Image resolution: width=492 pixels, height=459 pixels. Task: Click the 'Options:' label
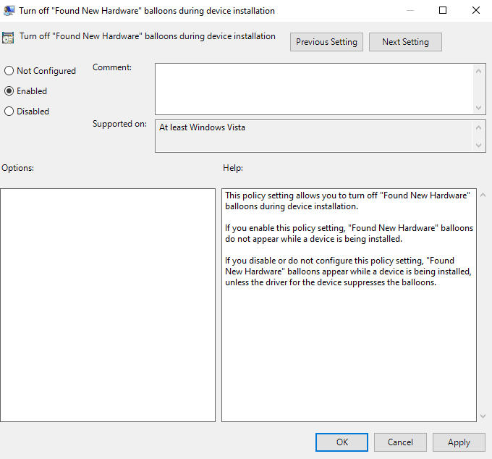pyautogui.click(x=17, y=168)
